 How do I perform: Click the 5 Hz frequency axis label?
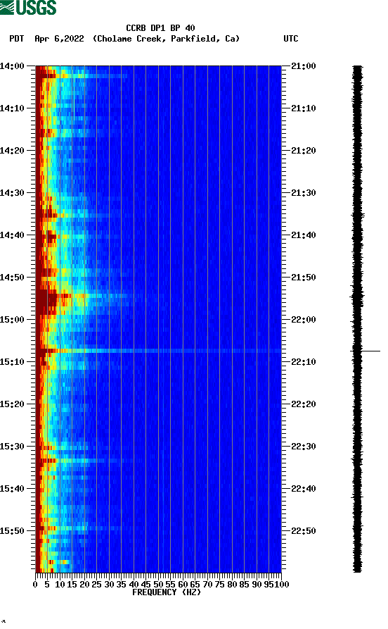click(x=47, y=585)
